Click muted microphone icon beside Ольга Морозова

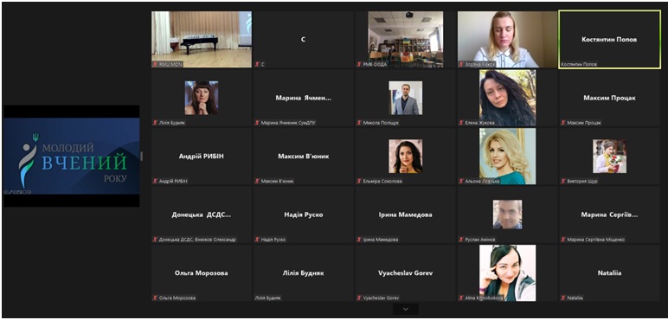pos(156,298)
